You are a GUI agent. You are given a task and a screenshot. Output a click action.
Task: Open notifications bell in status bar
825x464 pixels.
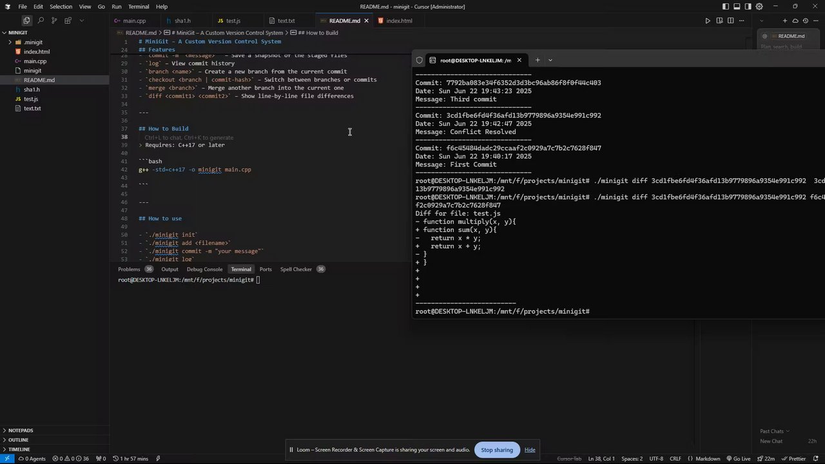click(x=817, y=459)
